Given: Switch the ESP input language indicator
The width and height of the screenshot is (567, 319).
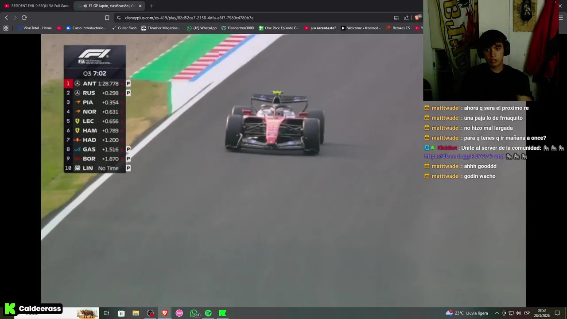Looking at the screenshot, I should [x=527, y=313].
